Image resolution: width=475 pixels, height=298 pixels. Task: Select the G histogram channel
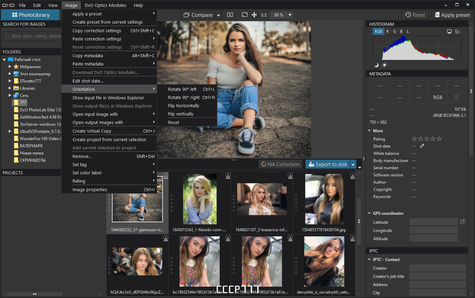[x=395, y=31]
